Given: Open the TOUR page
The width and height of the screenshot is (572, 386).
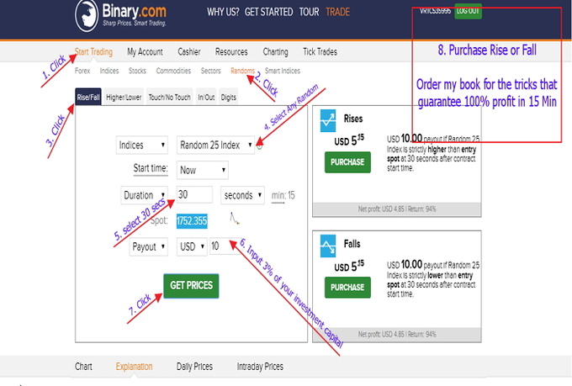Looking at the screenshot, I should [x=309, y=12].
